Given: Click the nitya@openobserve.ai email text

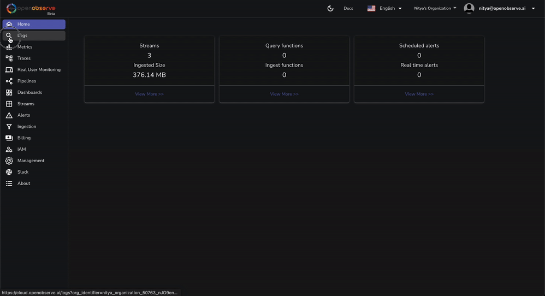Looking at the screenshot, I should tap(502, 8).
